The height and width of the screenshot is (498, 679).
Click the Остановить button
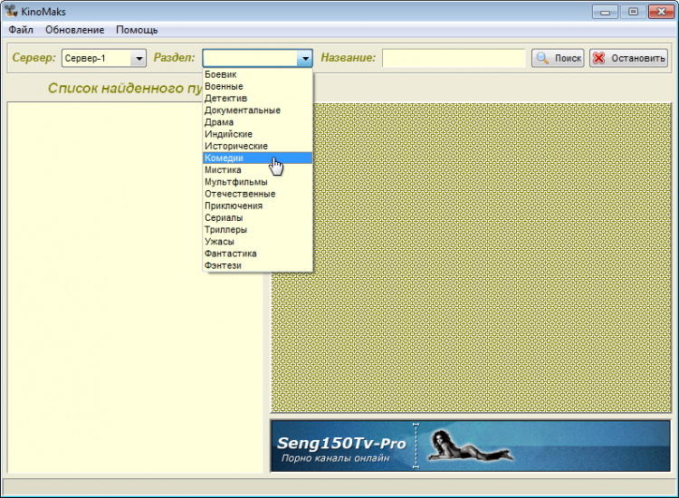[628, 58]
